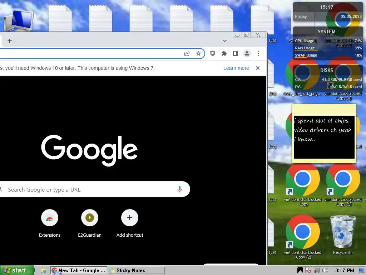366x275 pixels.
Task: Open the E2Guardian shortcut tile
Action: pyautogui.click(x=90, y=223)
